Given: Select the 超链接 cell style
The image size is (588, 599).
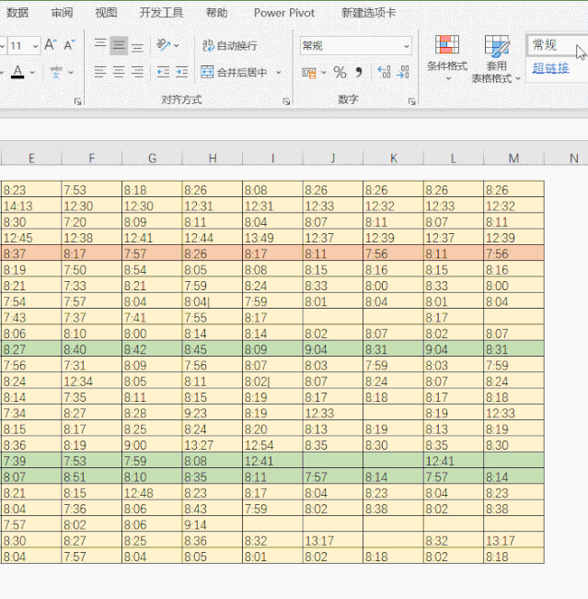Looking at the screenshot, I should pos(550,68).
